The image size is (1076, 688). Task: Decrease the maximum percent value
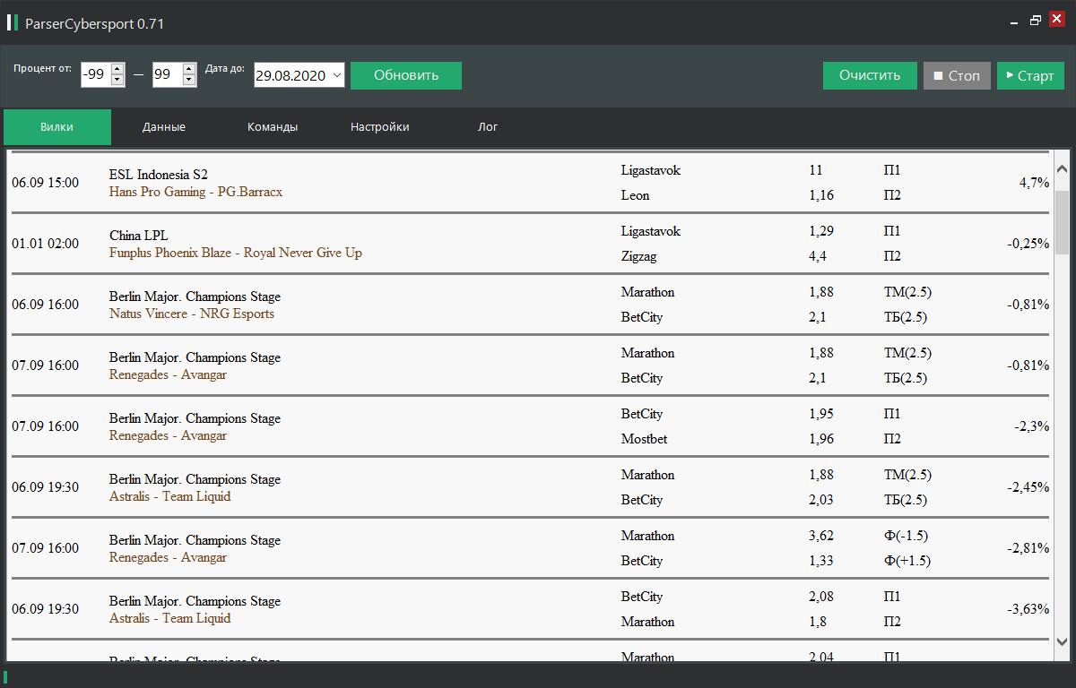click(x=188, y=81)
